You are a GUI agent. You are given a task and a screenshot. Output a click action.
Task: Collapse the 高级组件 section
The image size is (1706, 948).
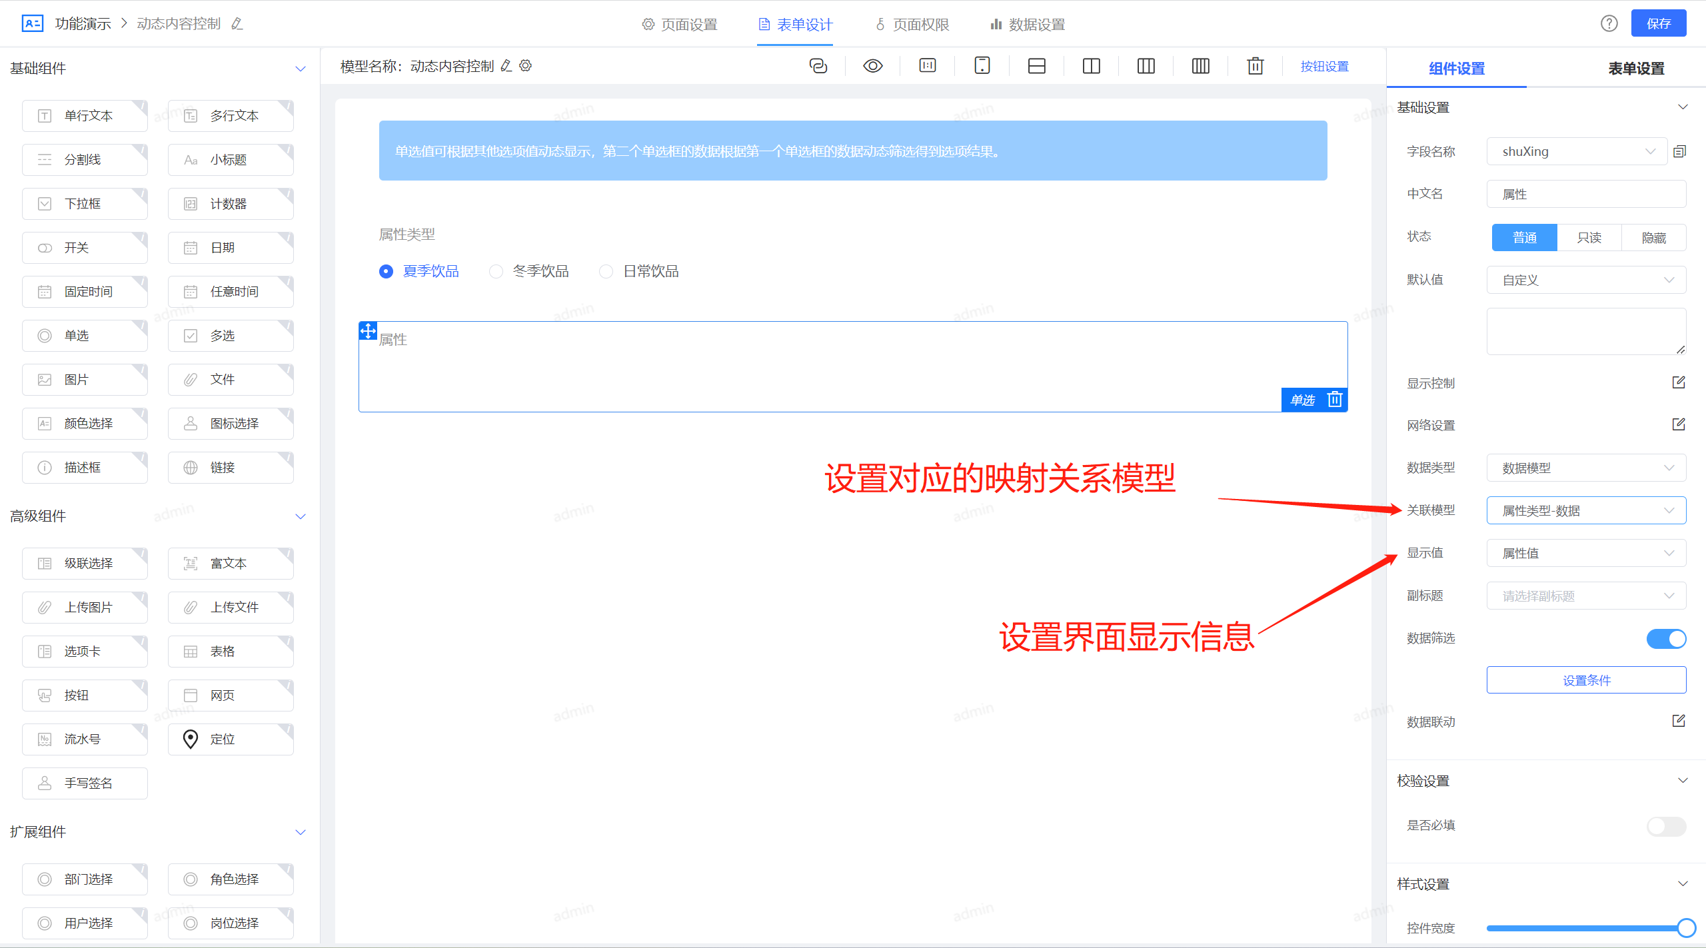(301, 516)
